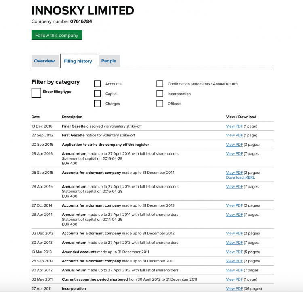Screen dimensions: 303x292
Task: Check Confirmation statements / Annual returns filter
Action: click(160, 84)
